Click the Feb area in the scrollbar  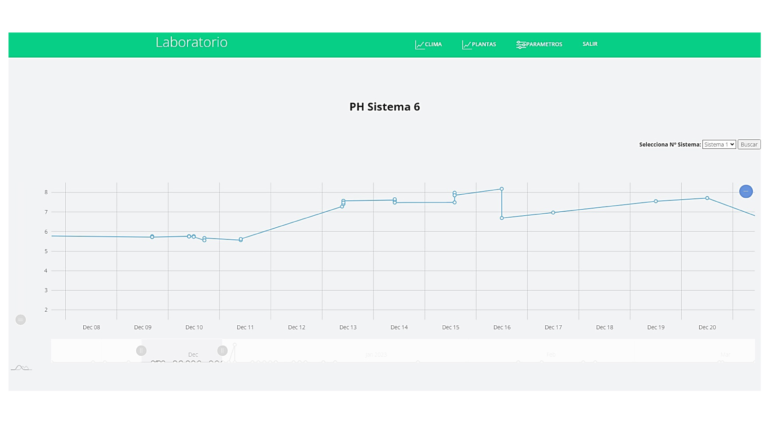pyautogui.click(x=551, y=354)
